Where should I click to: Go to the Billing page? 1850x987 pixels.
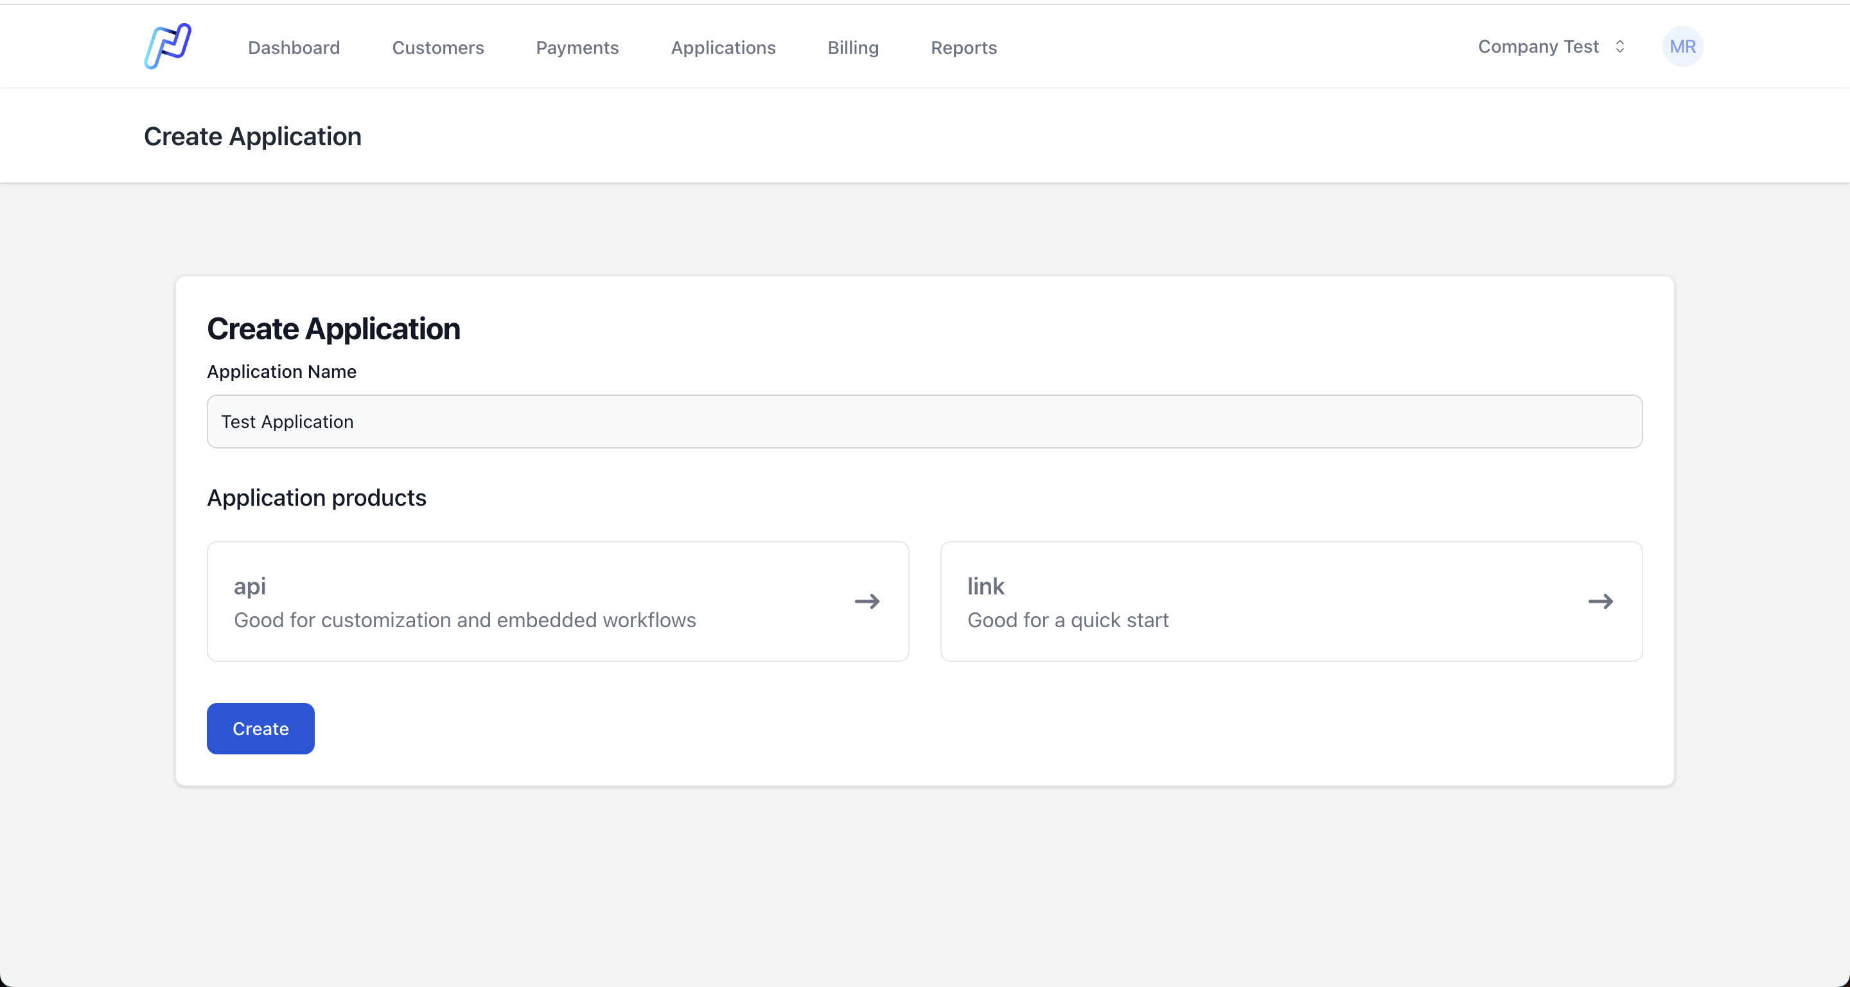coord(852,48)
